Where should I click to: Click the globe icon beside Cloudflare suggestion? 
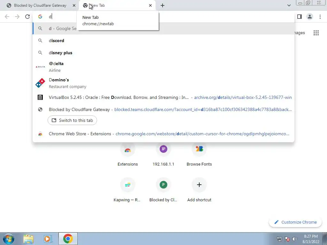40,109
